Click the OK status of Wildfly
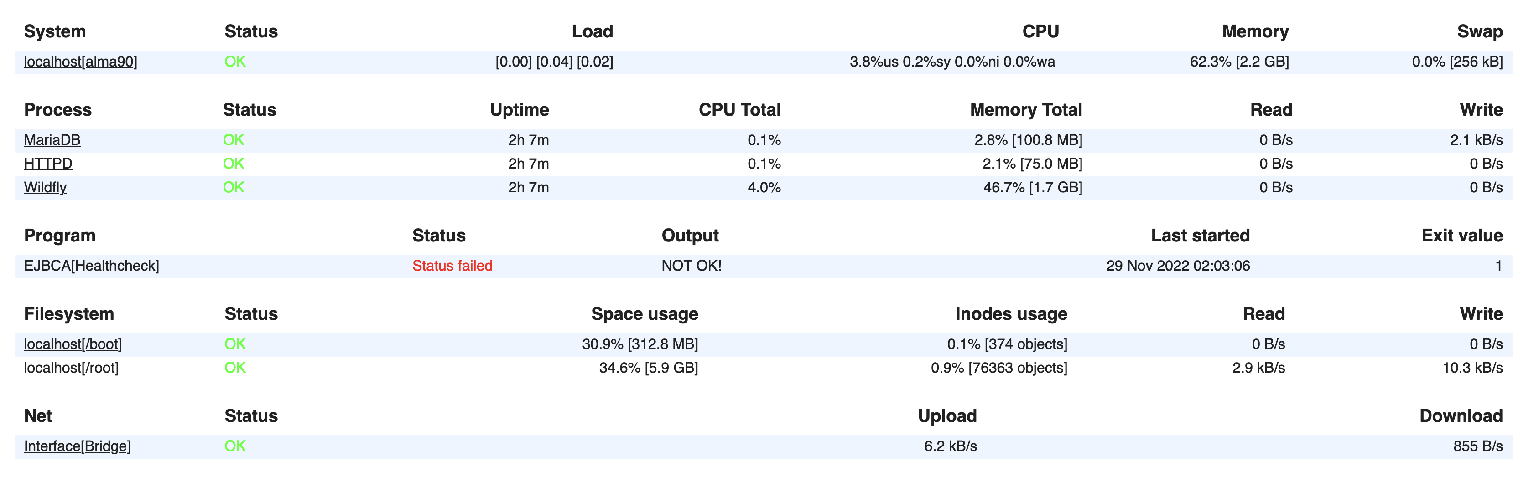The height and width of the screenshot is (482, 1539). point(234,188)
